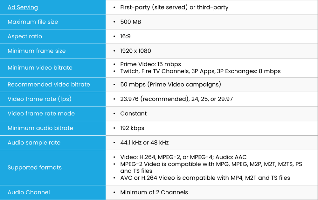Select the 50 mbps Prime Video campaigns text
The image size is (318, 200).
[170, 85]
